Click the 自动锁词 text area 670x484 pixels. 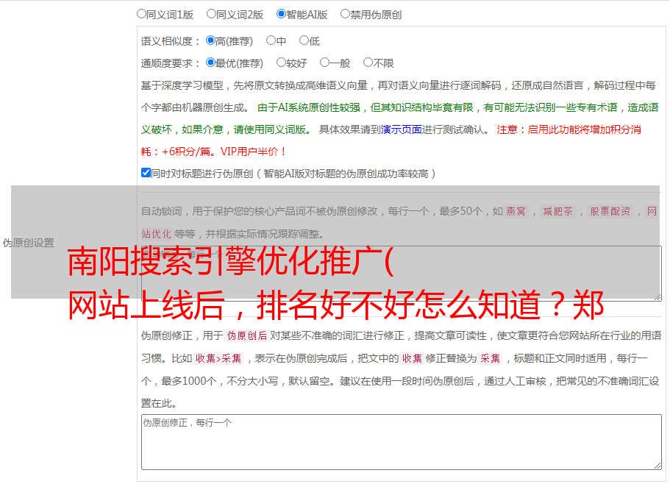click(x=402, y=274)
